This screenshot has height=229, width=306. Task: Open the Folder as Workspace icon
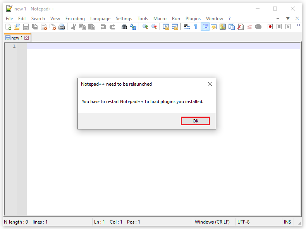[249, 27]
